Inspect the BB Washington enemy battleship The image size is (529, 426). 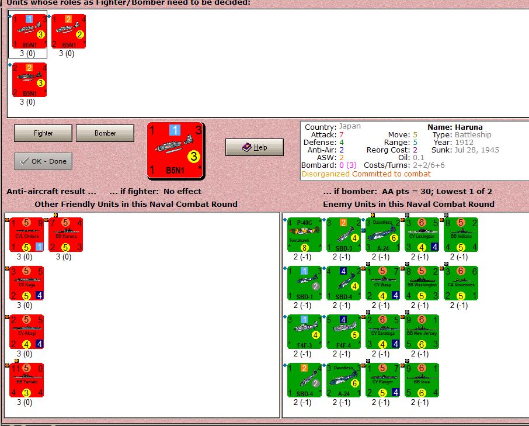click(422, 283)
